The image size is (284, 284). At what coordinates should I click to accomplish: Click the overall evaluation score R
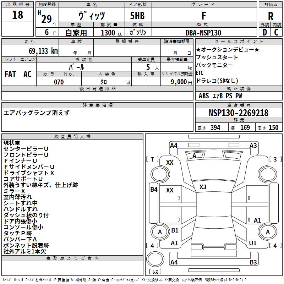coord(271,16)
